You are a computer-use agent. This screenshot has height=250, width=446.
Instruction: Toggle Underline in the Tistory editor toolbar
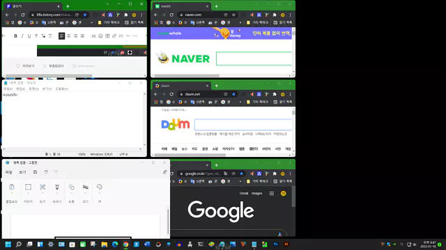coord(29,36)
